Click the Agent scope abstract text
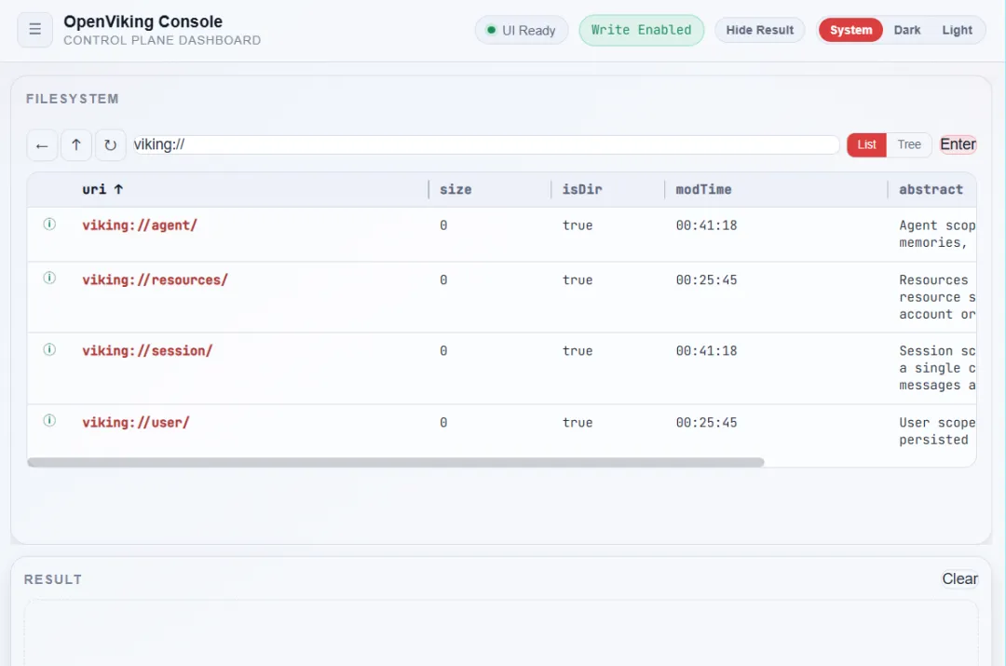Image resolution: width=1006 pixels, height=666 pixels. click(x=937, y=234)
